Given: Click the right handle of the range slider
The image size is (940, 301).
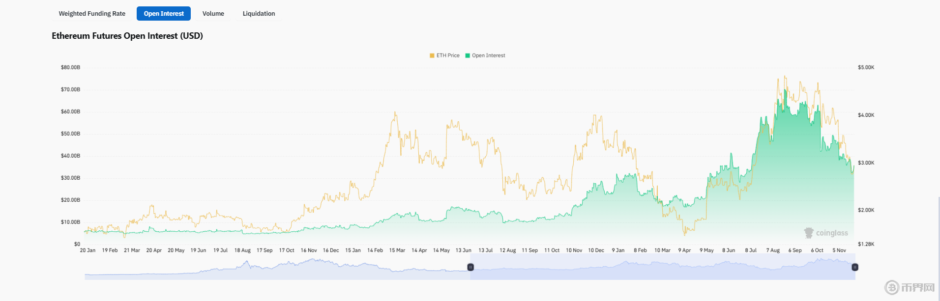Looking at the screenshot, I should coord(855,267).
